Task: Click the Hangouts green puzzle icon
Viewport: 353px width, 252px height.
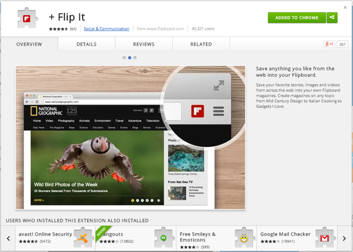Action: tap(164, 238)
